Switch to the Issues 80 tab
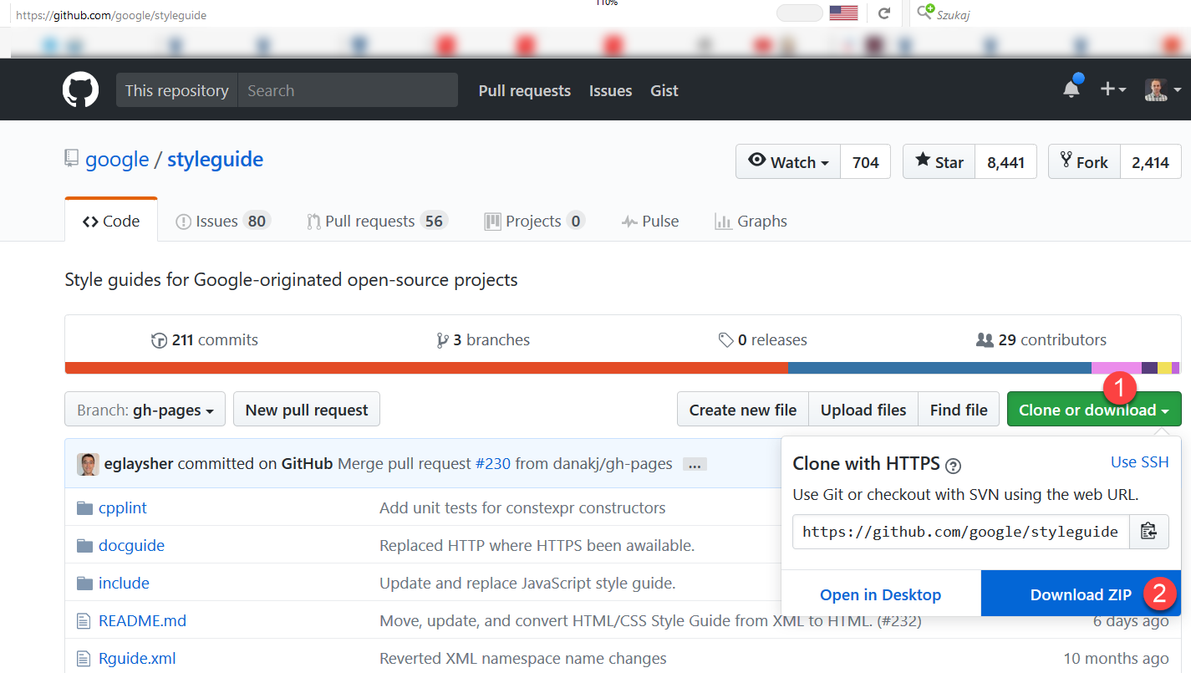This screenshot has height=673, width=1191. point(223,221)
